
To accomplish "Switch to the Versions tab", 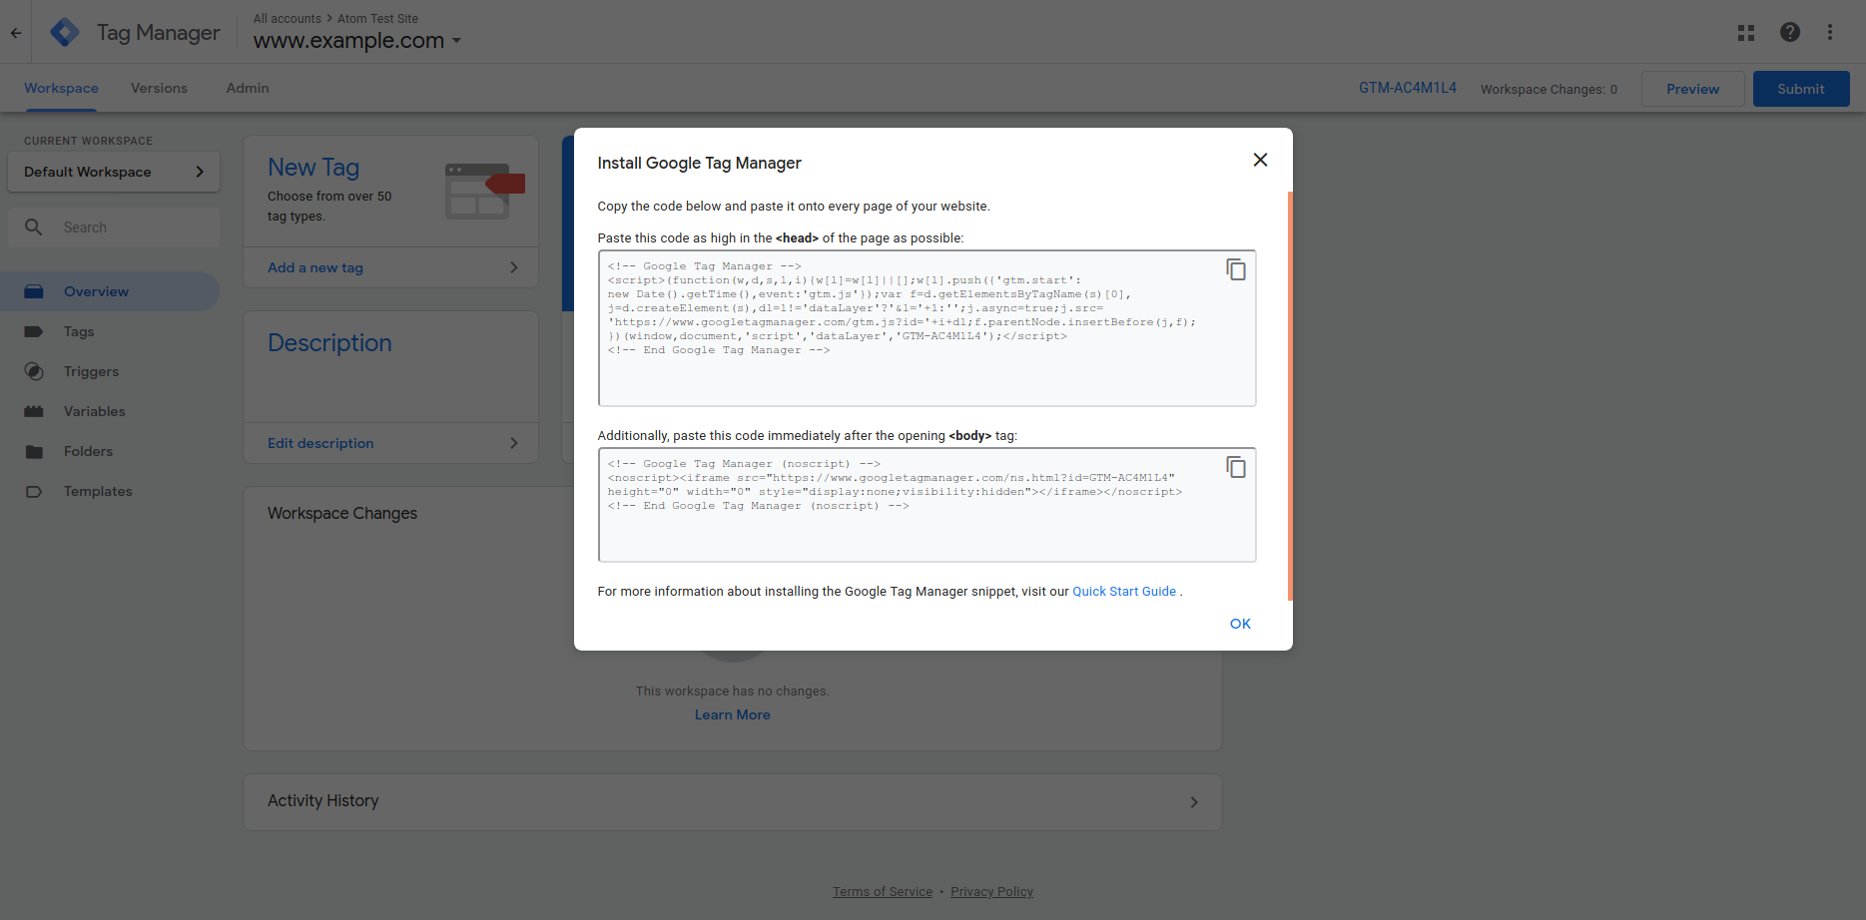I will pyautogui.click(x=159, y=89).
